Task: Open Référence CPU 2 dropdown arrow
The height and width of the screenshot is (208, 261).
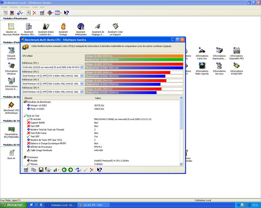Action: pyautogui.click(x=82, y=76)
